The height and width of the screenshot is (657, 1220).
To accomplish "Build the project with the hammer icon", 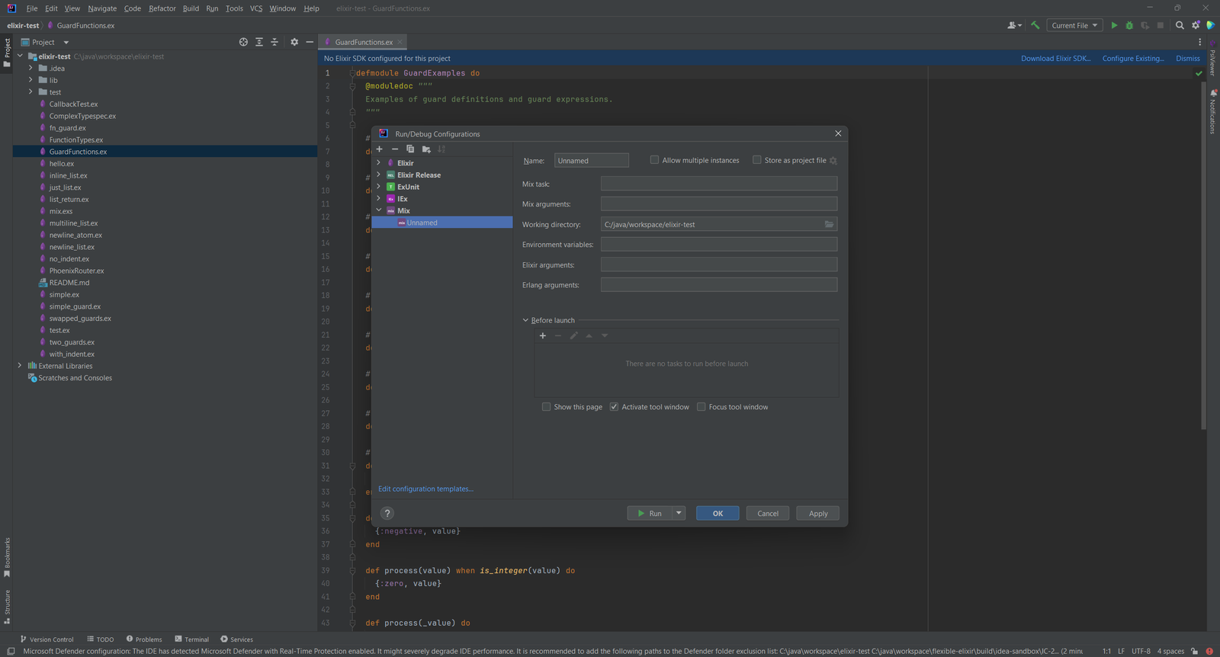I will [x=1035, y=25].
